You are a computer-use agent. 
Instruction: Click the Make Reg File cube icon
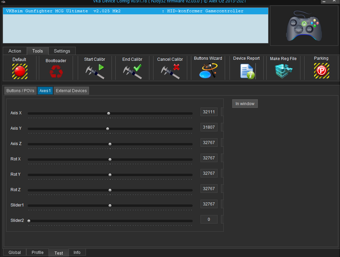tap(283, 71)
